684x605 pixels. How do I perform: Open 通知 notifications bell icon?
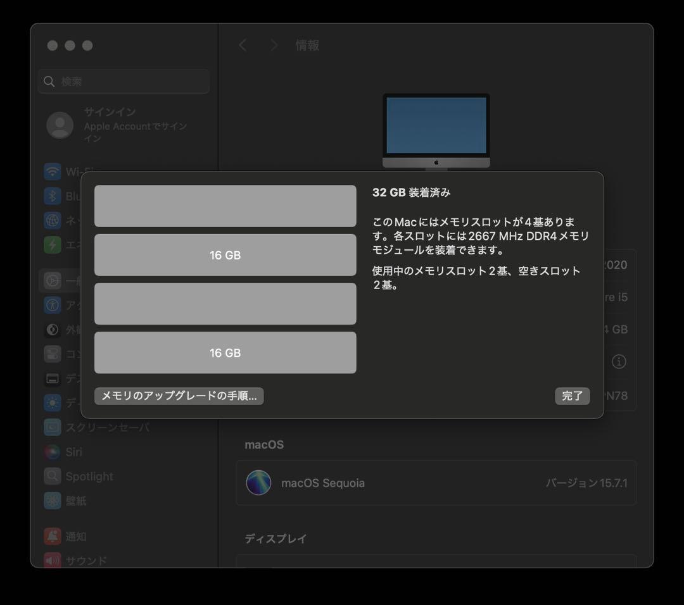pos(52,536)
